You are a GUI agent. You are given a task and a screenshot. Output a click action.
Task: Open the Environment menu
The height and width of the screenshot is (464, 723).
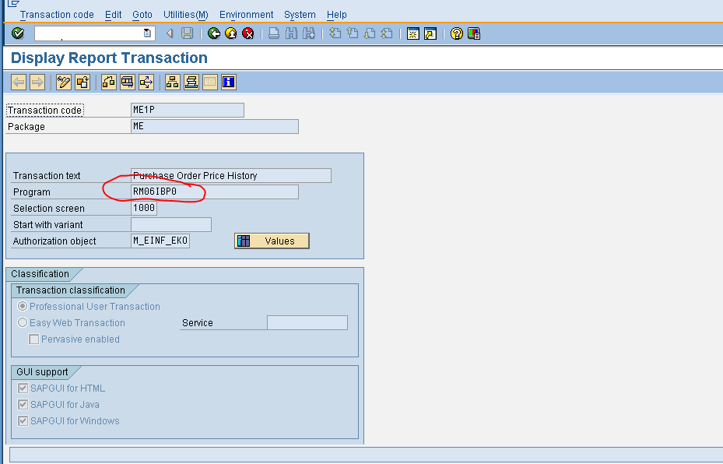click(246, 14)
